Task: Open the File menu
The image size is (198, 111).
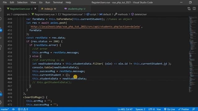Action: pyautogui.click(x=5, y=2)
